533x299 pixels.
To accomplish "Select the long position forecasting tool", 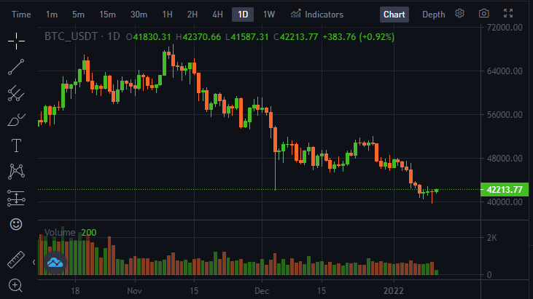I will click(16, 198).
